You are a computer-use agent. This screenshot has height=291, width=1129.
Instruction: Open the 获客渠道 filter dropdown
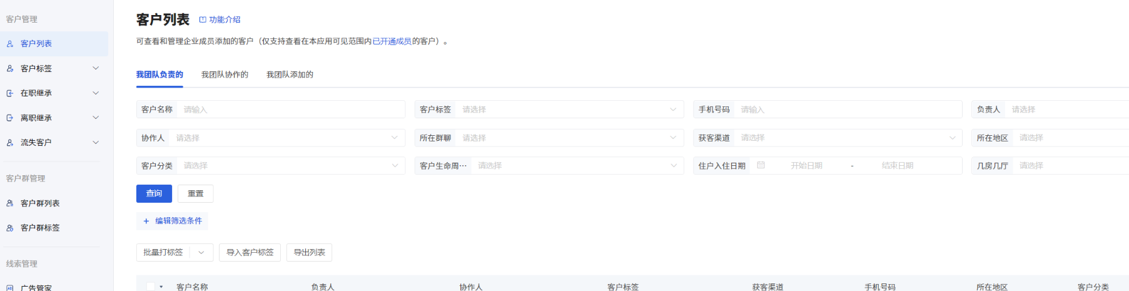(828, 138)
